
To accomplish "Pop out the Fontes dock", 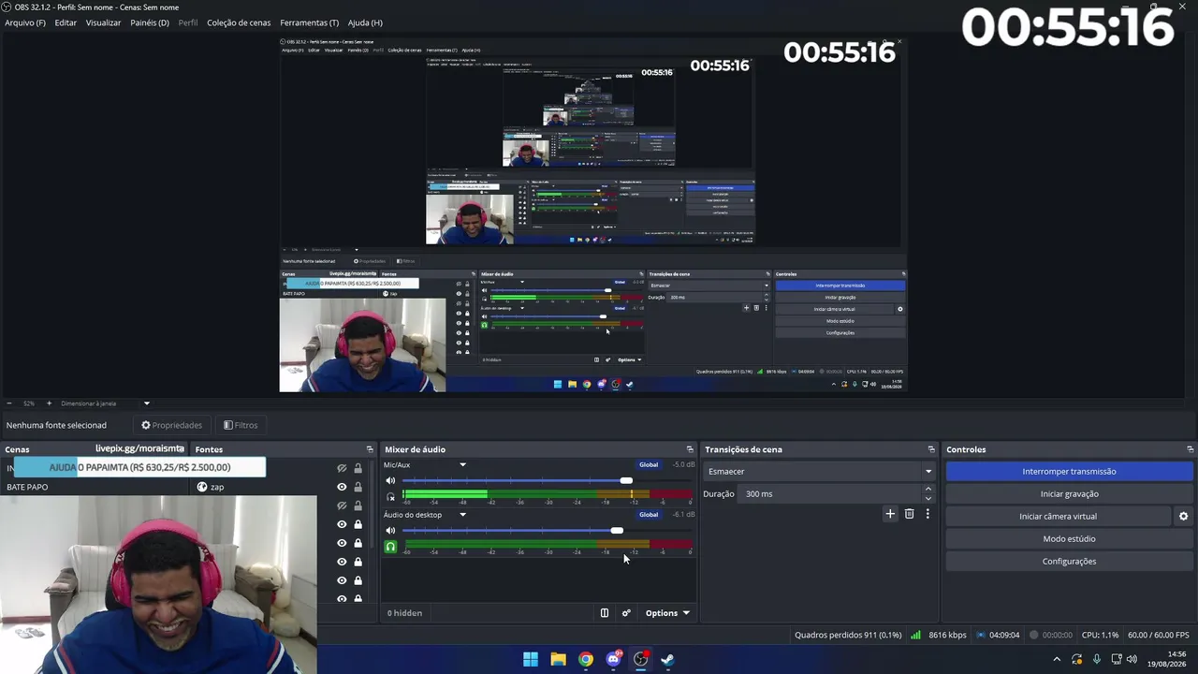I will pos(371,449).
